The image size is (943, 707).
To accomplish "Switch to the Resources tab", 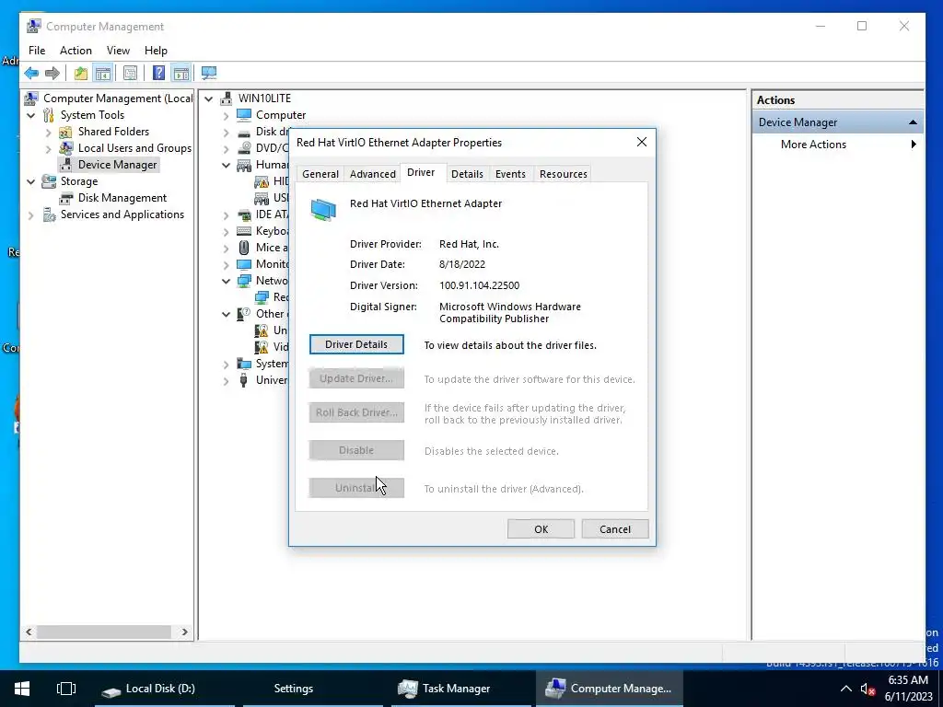I will [x=563, y=174].
